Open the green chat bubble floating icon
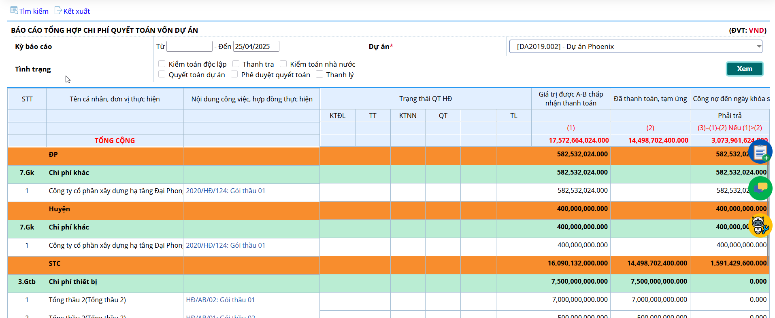Image resolution: width=775 pixels, height=318 pixels. point(760,188)
